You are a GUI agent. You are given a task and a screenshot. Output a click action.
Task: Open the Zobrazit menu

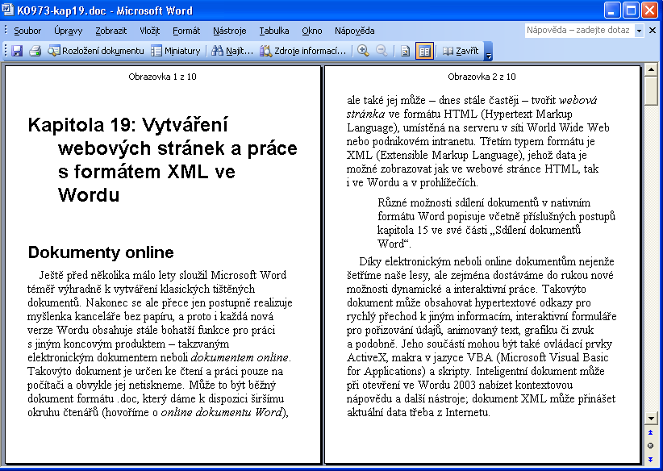click(110, 31)
